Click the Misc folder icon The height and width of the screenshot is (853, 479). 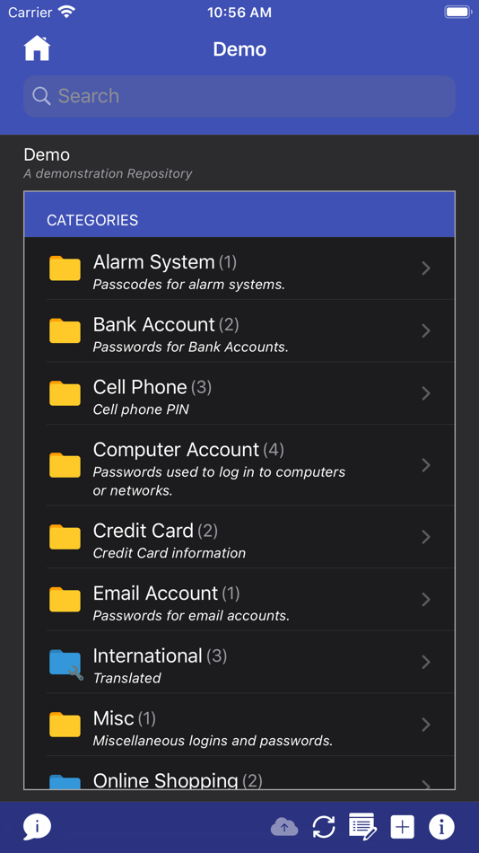click(65, 725)
